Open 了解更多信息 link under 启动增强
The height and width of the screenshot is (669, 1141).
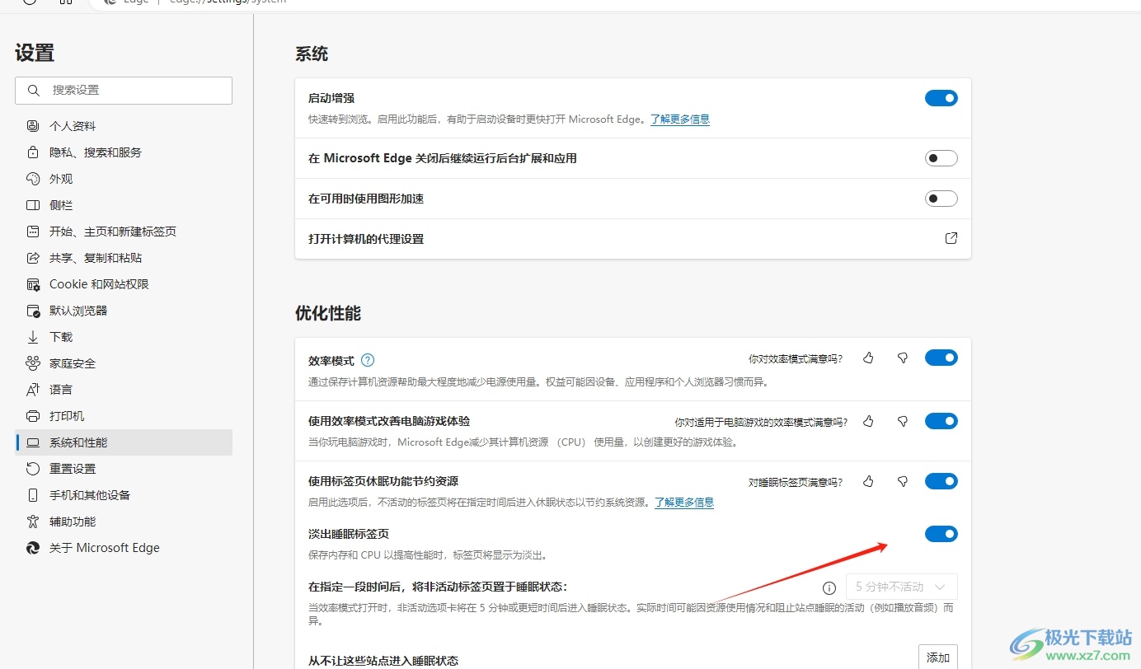(x=680, y=119)
